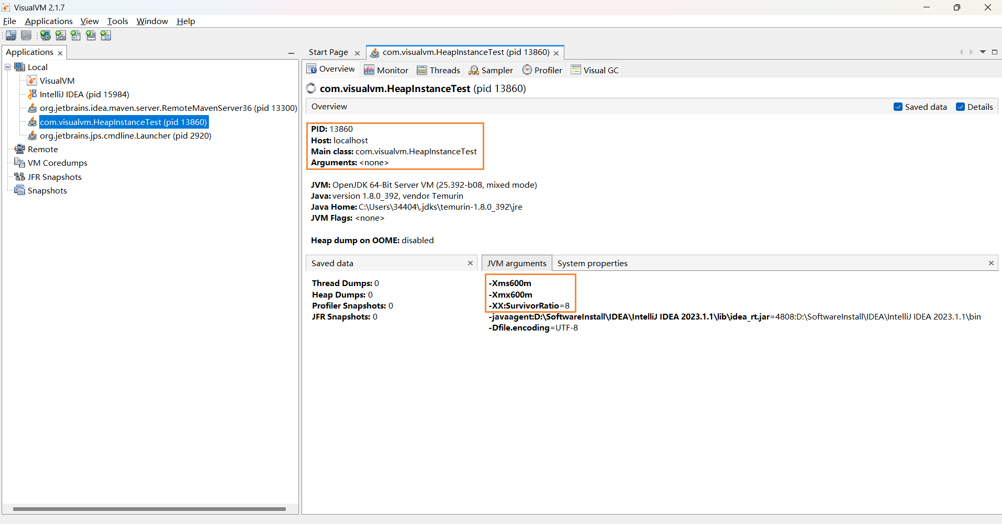Click the Load Snapshot toolbar icon
Viewport: 1002px width, 524px height.
click(11, 36)
